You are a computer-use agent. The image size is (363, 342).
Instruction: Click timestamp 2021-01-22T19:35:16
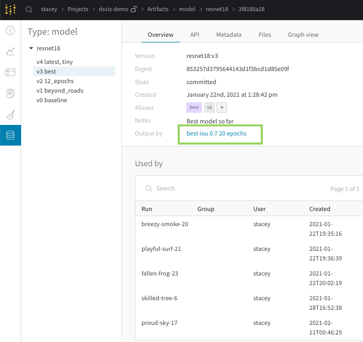[325, 229]
